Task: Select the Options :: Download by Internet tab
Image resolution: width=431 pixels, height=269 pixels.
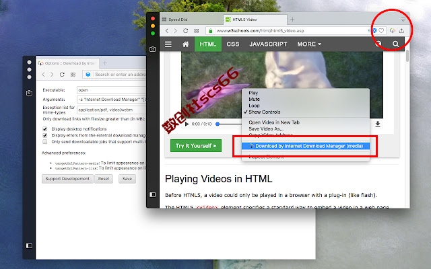Action: coord(67,63)
